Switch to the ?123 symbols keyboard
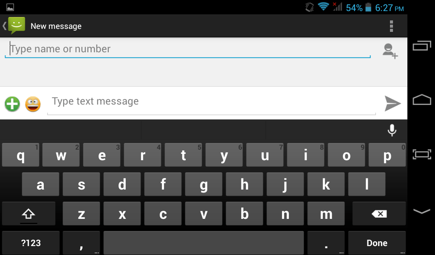435x255 pixels. click(31, 243)
